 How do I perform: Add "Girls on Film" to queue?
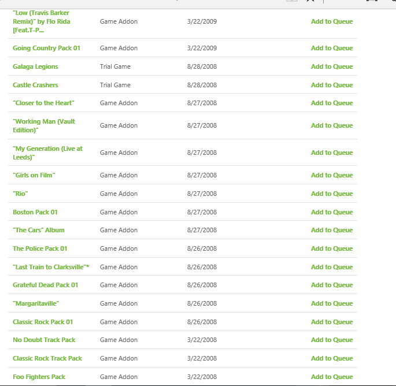click(332, 175)
